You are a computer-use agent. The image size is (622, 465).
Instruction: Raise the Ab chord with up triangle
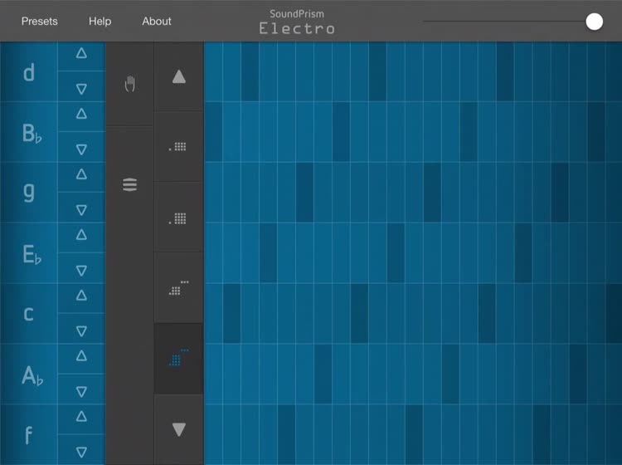click(x=81, y=355)
